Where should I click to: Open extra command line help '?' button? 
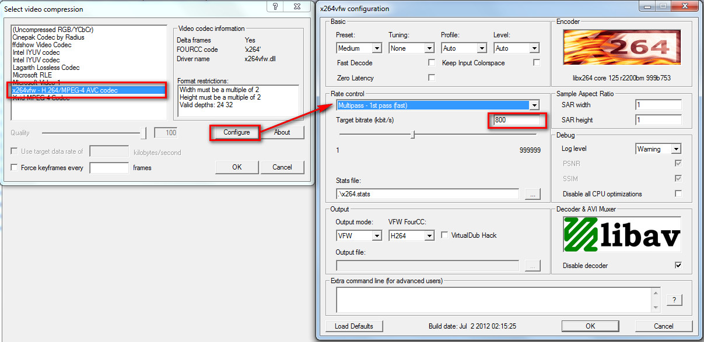coord(674,300)
